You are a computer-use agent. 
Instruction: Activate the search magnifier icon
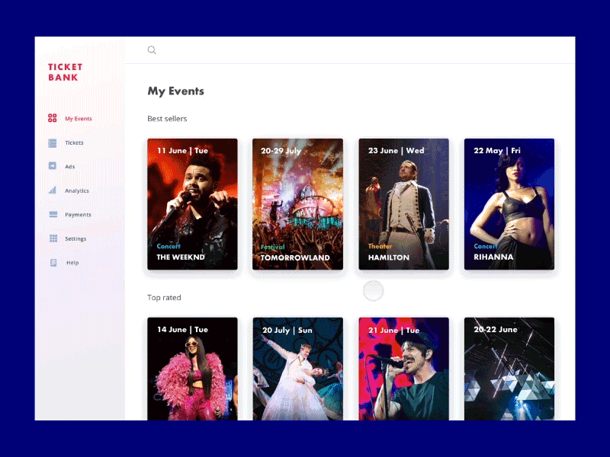152,50
